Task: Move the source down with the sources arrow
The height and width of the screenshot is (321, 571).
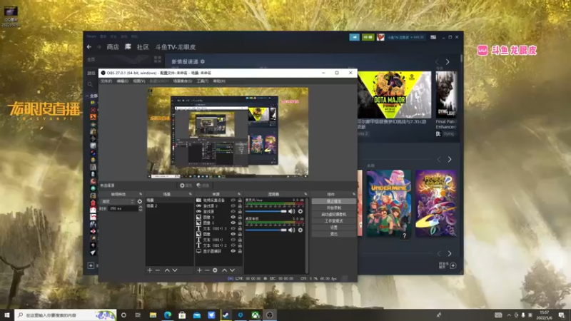Action: tap(233, 270)
